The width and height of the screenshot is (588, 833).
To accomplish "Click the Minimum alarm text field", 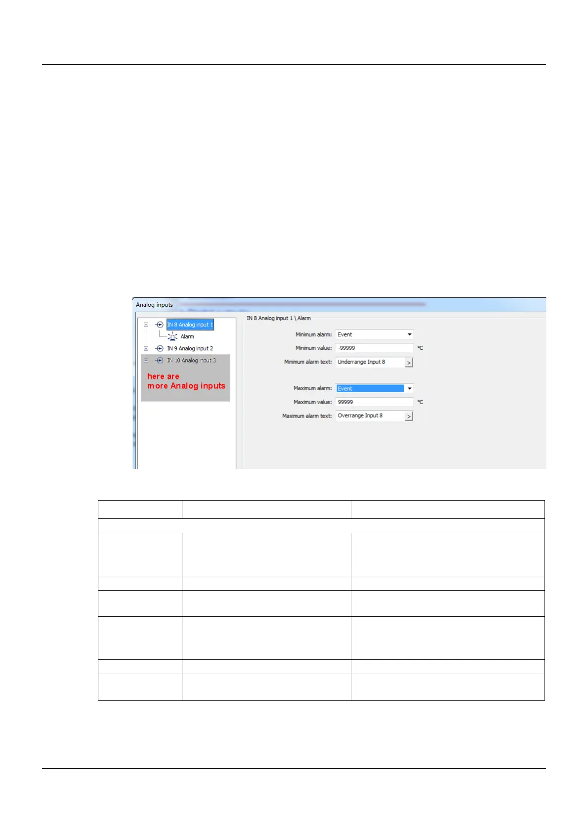I will point(370,362).
